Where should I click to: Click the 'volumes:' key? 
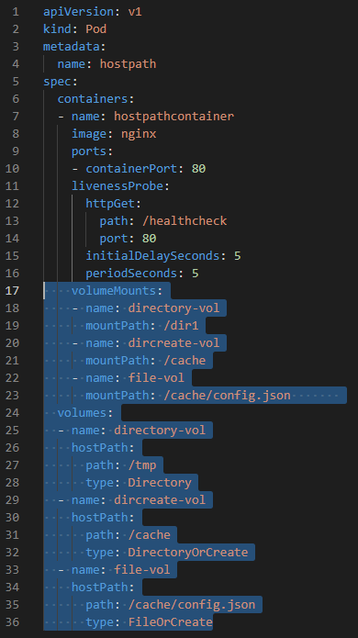click(x=85, y=412)
